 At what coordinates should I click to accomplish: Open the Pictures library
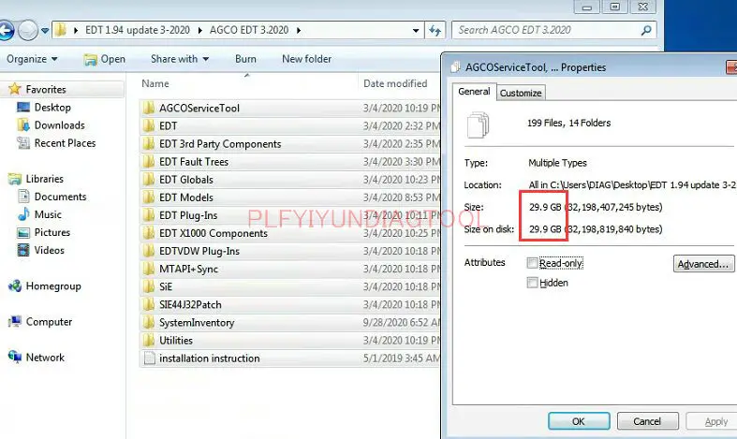point(52,232)
